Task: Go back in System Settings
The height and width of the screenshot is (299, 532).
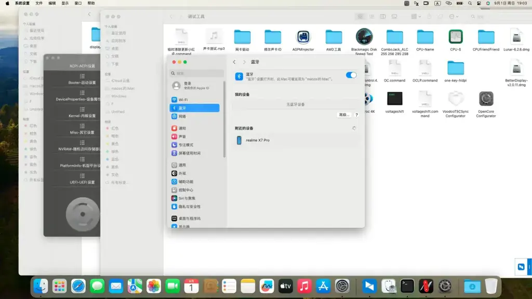Action: point(234,62)
